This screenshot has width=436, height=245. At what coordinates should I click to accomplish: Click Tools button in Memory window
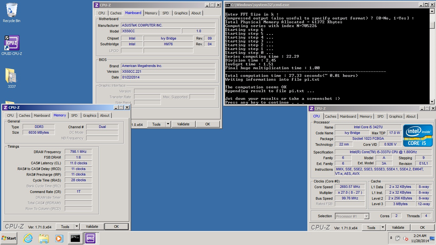click(65, 226)
